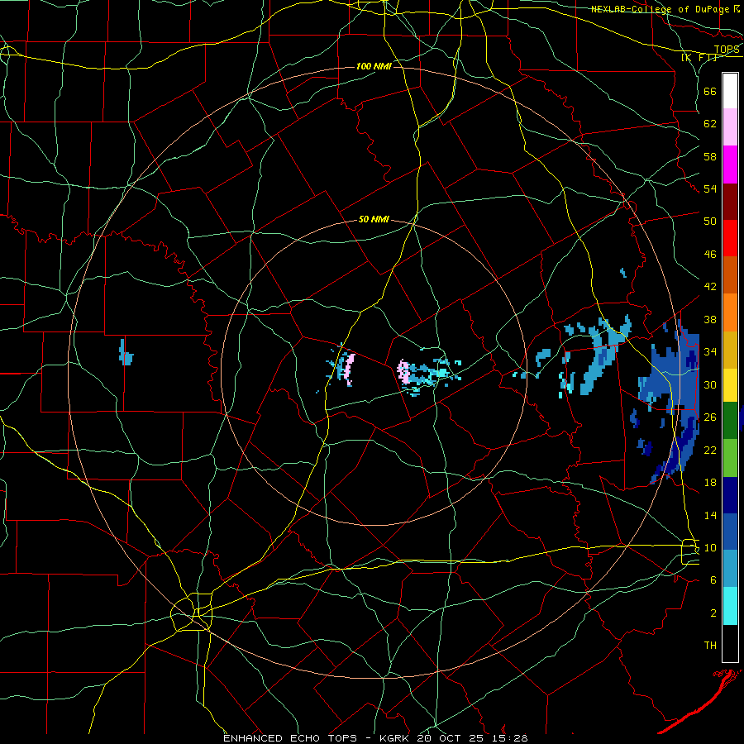Click the "ENHANCED ECHO TOPS" product title

pos(290,738)
